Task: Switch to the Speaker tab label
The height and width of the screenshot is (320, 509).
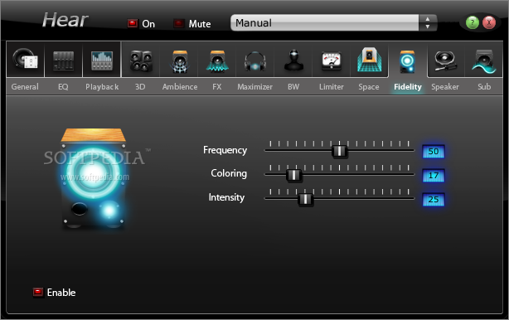Action: point(445,87)
